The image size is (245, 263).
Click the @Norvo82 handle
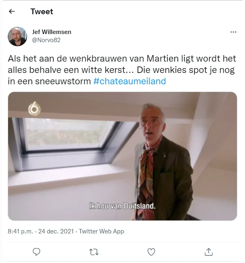(x=46, y=40)
